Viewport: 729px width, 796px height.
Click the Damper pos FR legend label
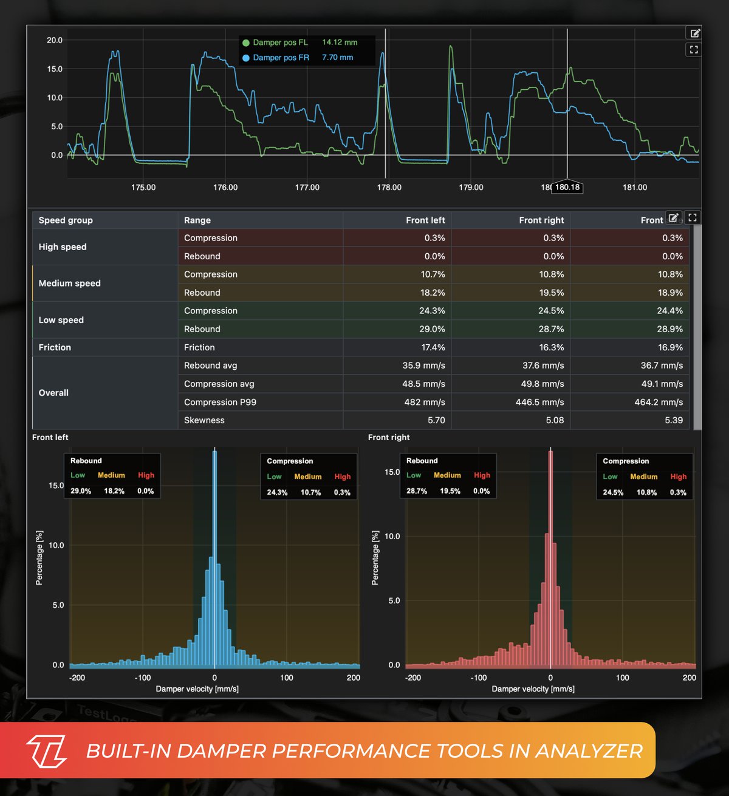click(281, 58)
